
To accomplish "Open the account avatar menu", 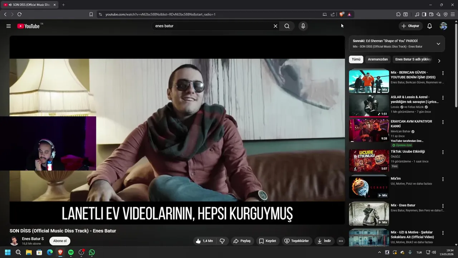I will click(x=443, y=26).
